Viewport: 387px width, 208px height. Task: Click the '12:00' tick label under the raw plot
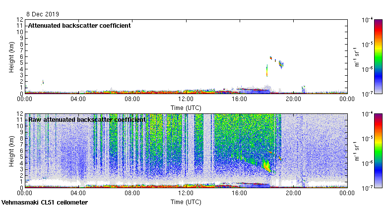(186, 193)
